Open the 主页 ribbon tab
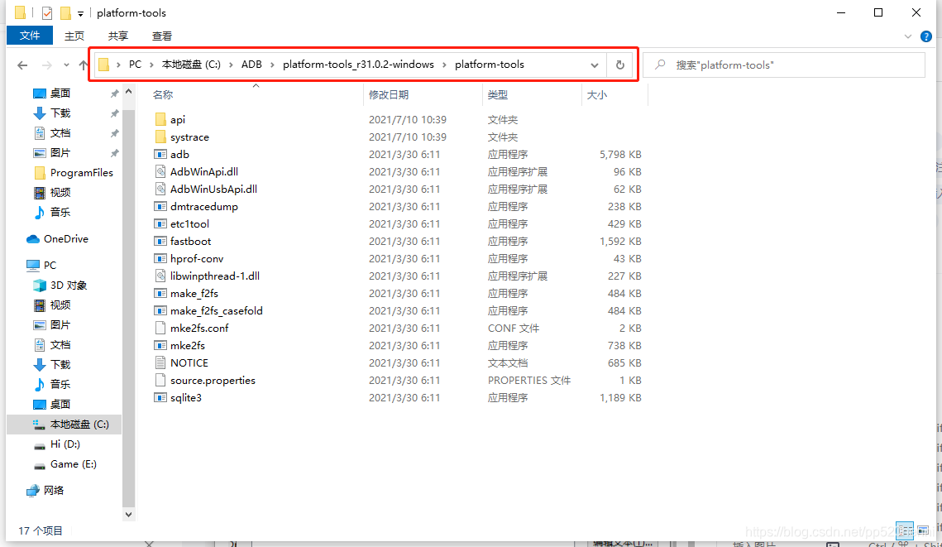 point(74,36)
